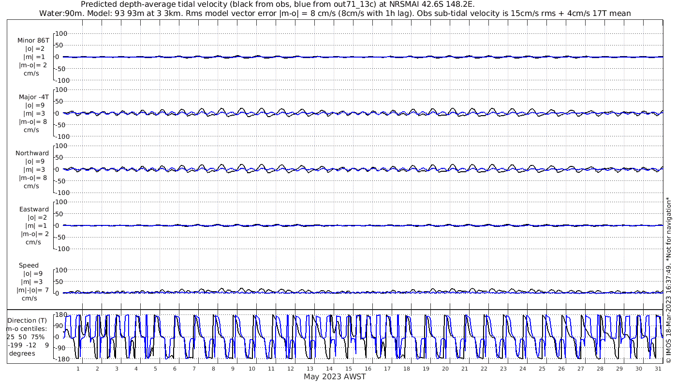The height and width of the screenshot is (387, 677).
Task: Click day 13 on the date axis
Action: (x=310, y=369)
